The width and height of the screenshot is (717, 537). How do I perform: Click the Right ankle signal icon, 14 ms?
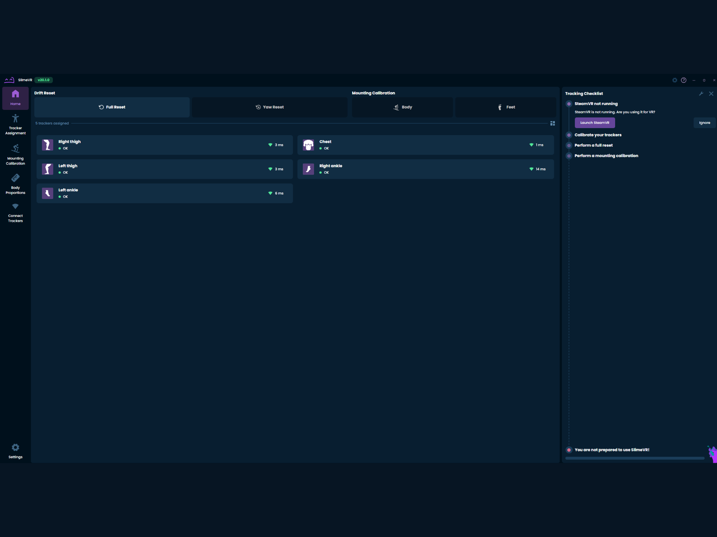click(x=531, y=169)
